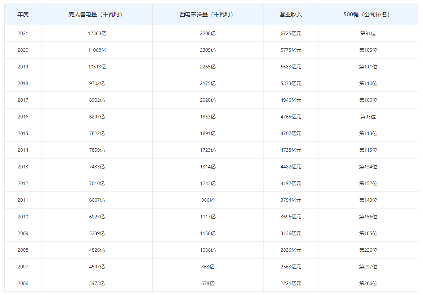This screenshot has height=295, width=423.
Task: Click the cell 8297亿
Action: [97, 117]
